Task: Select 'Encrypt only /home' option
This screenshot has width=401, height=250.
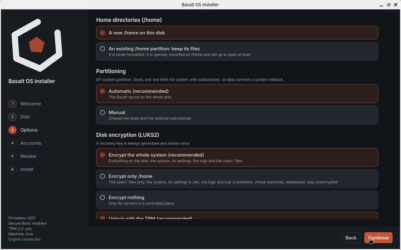Action: click(237, 179)
